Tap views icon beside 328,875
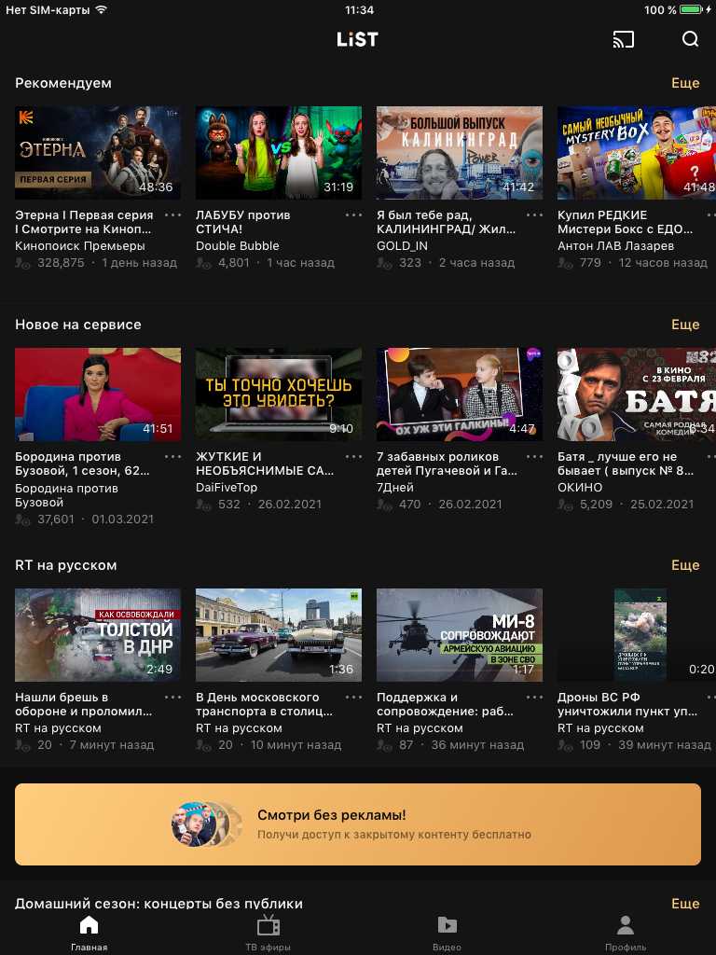The height and width of the screenshot is (955, 716). [x=22, y=263]
